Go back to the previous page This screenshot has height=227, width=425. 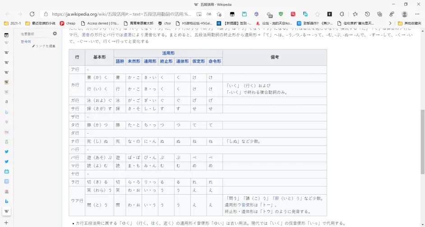[8, 14]
